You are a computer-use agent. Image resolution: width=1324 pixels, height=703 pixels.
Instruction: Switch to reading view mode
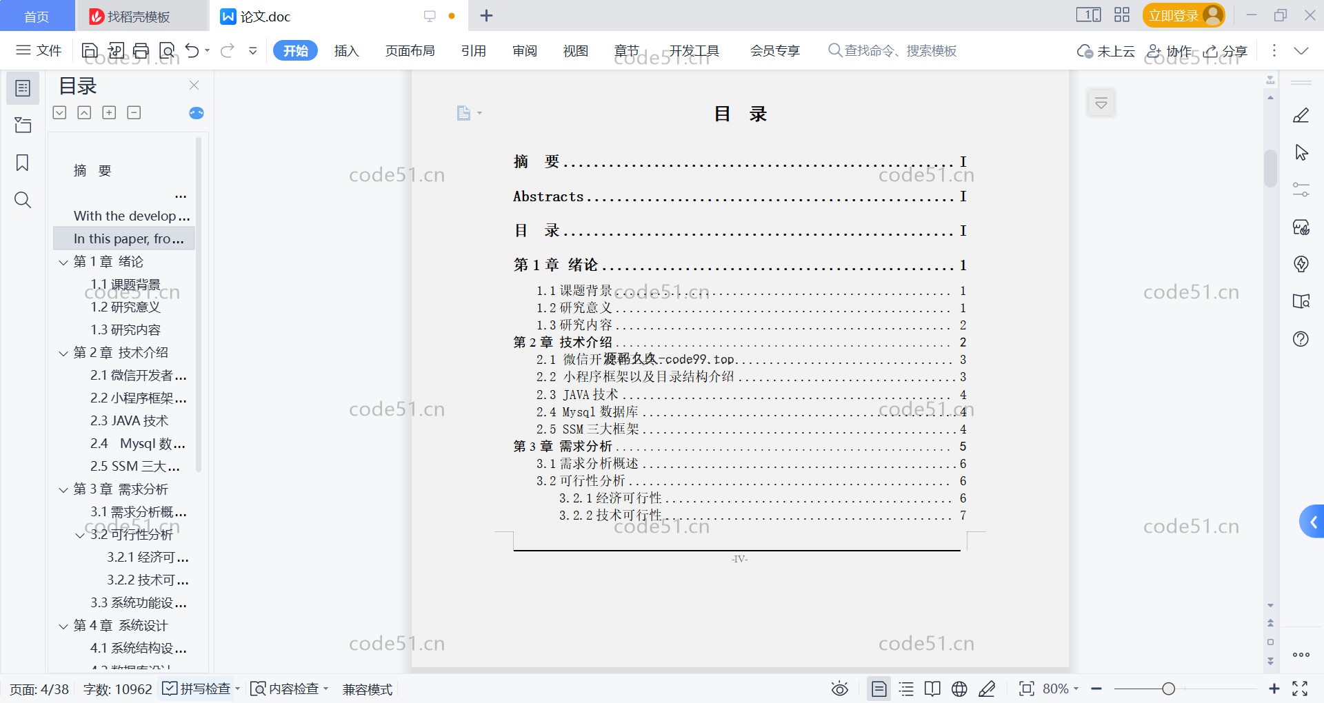[x=932, y=689]
